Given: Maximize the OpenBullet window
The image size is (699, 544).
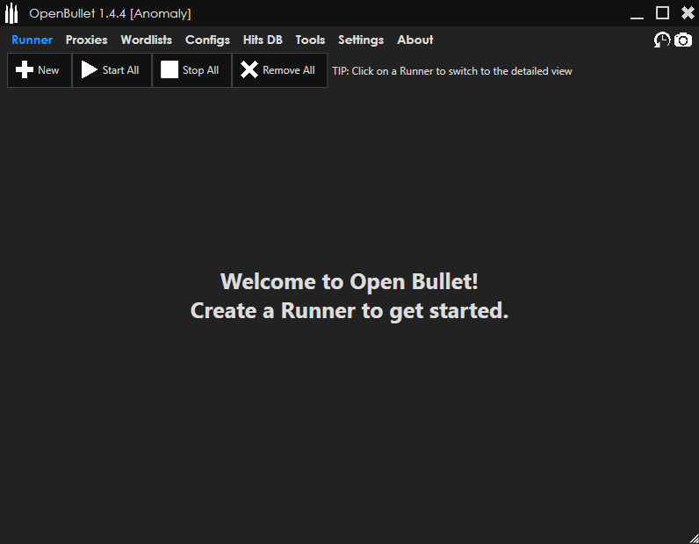Looking at the screenshot, I should 662,13.
